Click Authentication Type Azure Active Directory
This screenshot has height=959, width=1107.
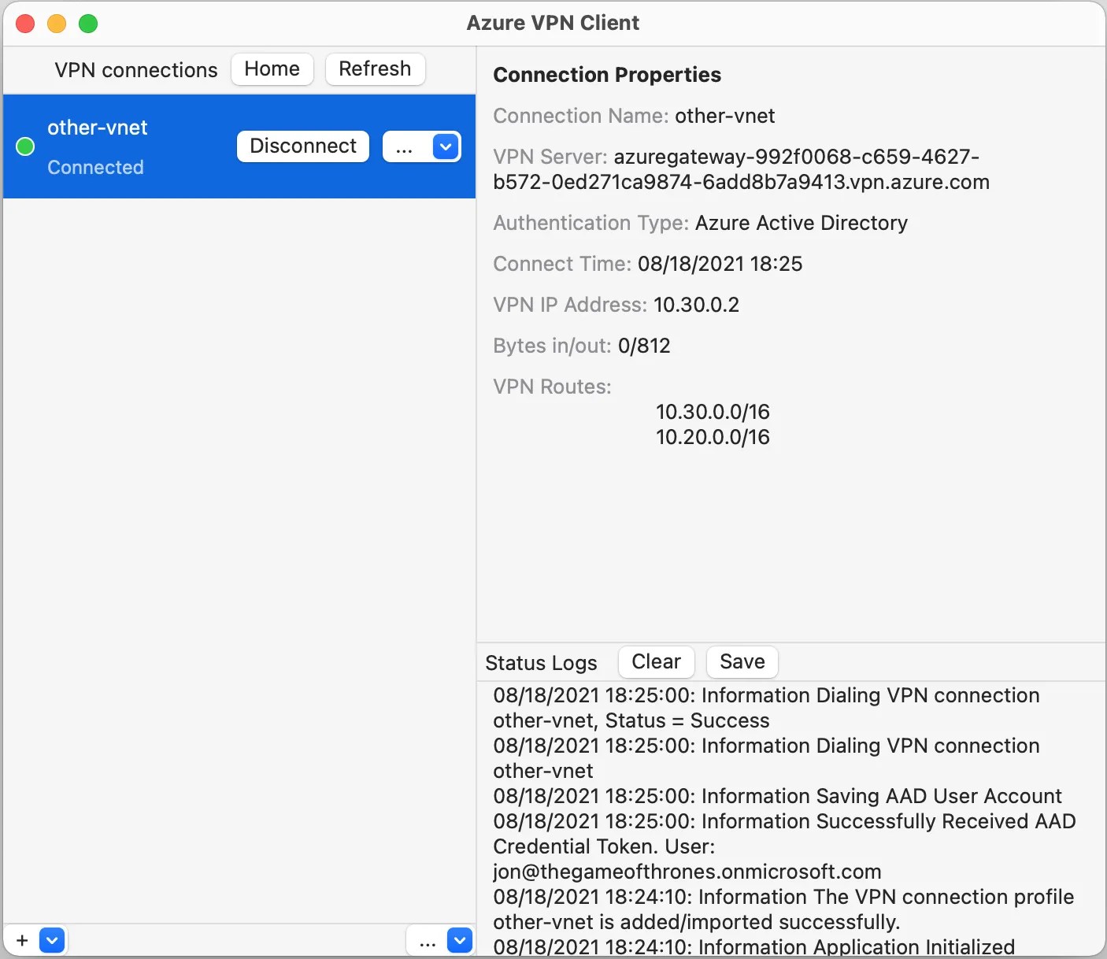coord(802,223)
